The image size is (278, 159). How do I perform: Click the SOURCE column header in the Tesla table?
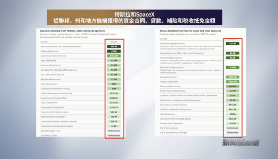click(164, 39)
